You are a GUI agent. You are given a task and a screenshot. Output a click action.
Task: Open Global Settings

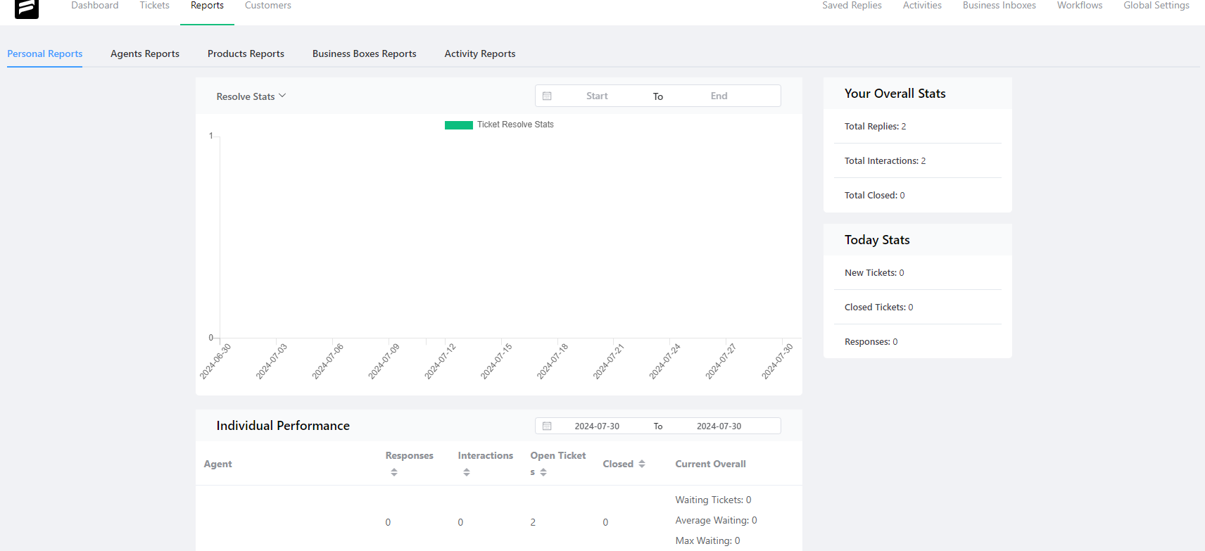point(1156,6)
